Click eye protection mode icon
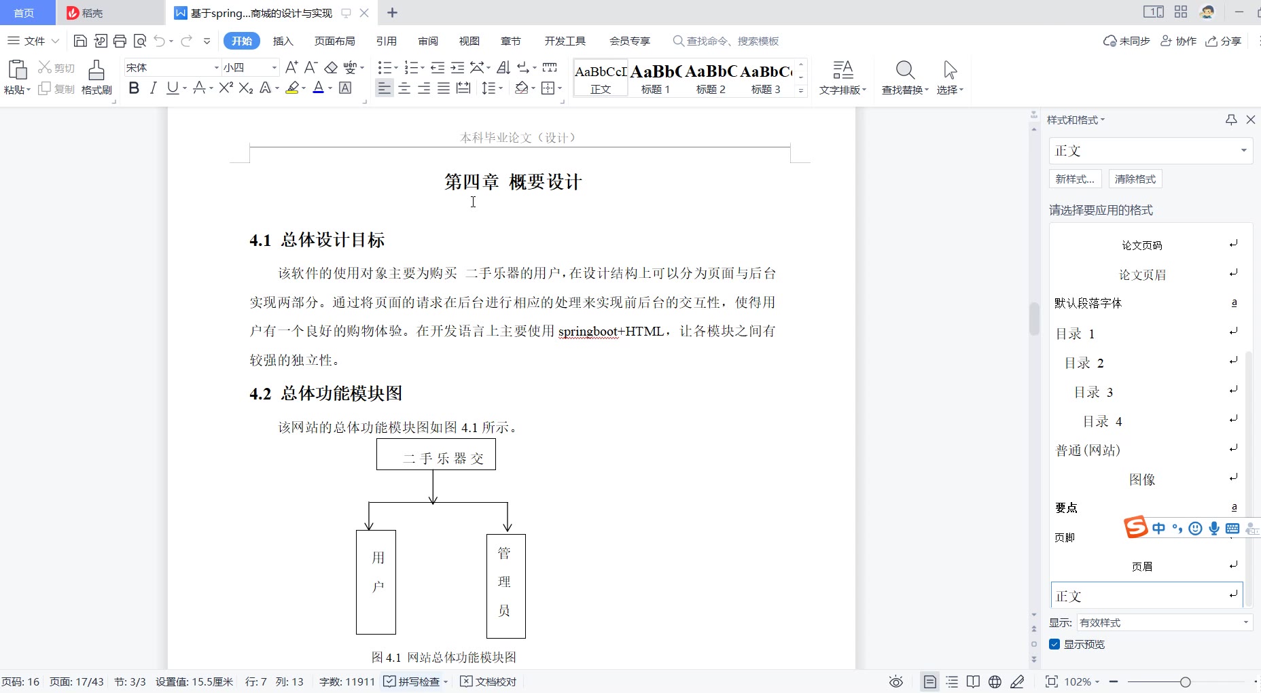Viewport: 1261px width, 693px height. coord(896,681)
